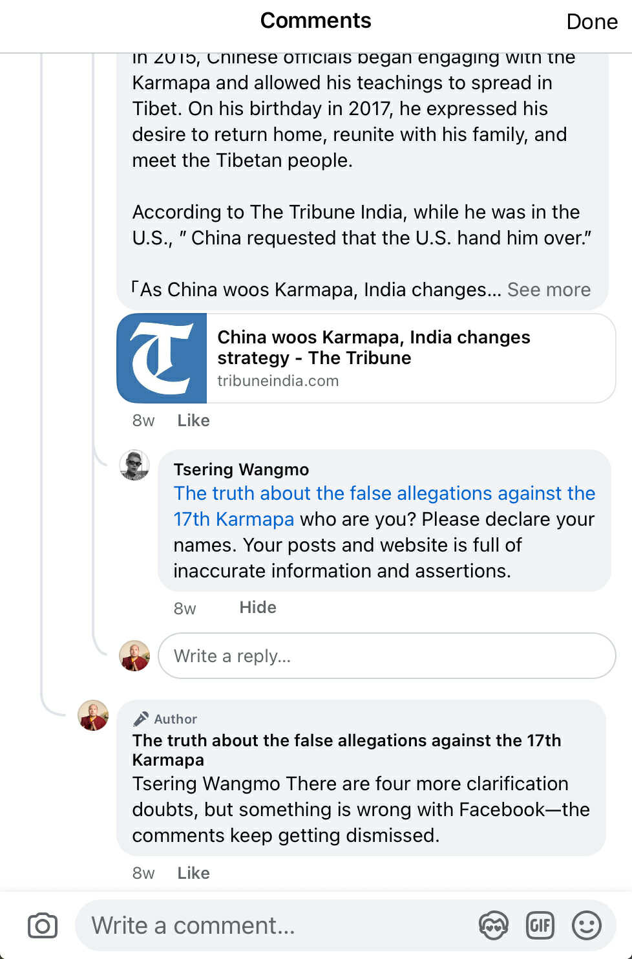Tap the author's avatar beside the comment
The height and width of the screenshot is (959, 632).
click(x=93, y=715)
